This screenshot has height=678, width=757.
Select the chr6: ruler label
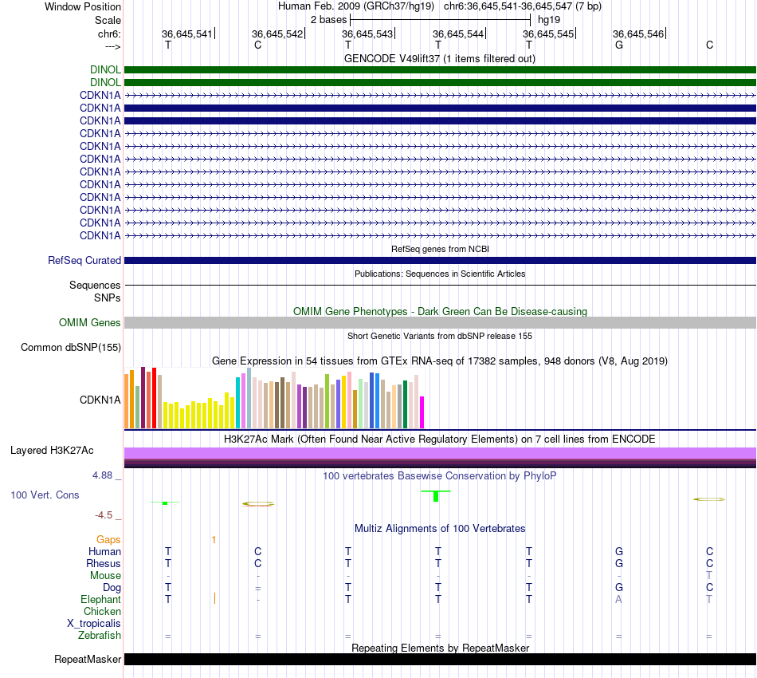pyautogui.click(x=109, y=34)
